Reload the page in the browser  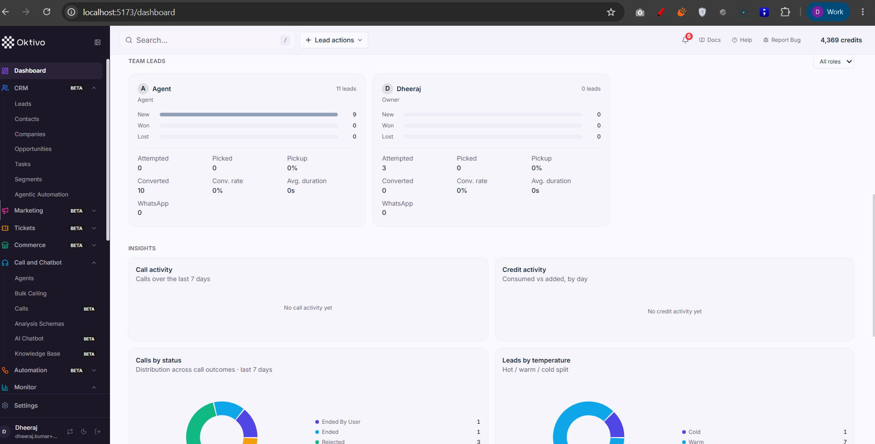(47, 12)
